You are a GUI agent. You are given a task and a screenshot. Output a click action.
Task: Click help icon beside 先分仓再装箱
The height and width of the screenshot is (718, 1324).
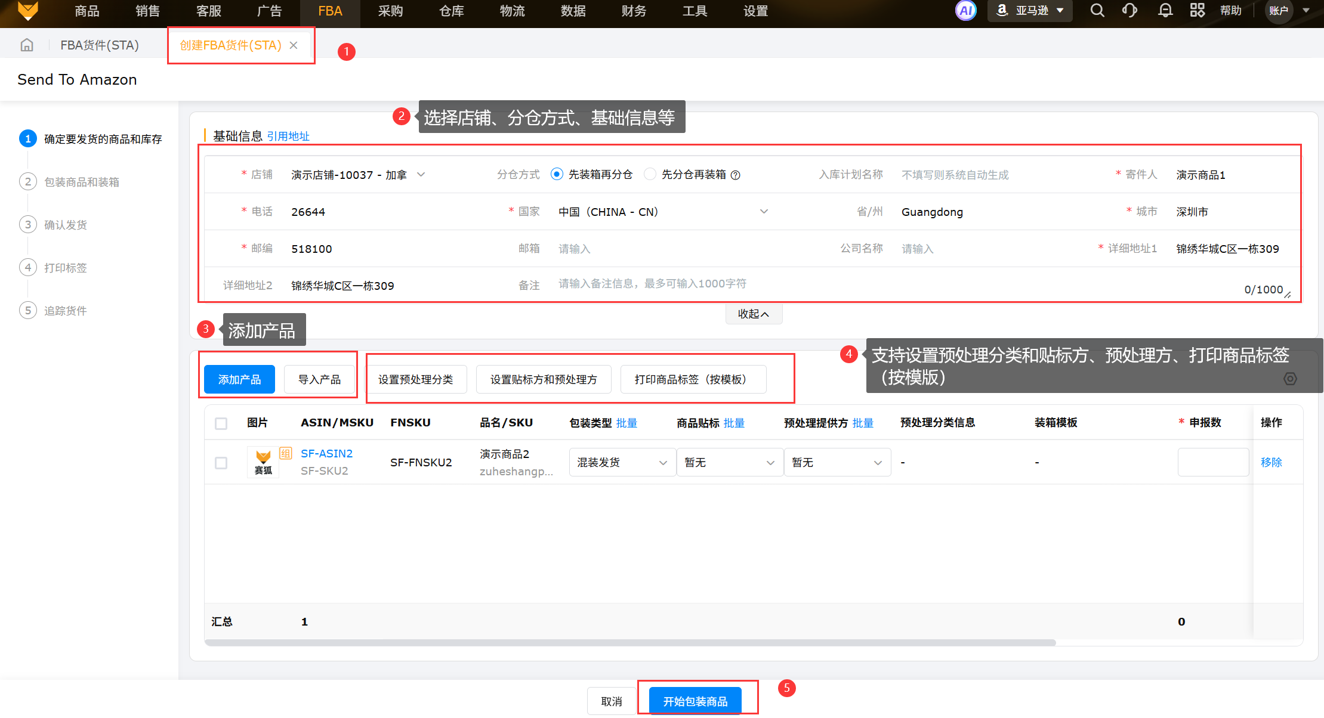click(x=736, y=175)
